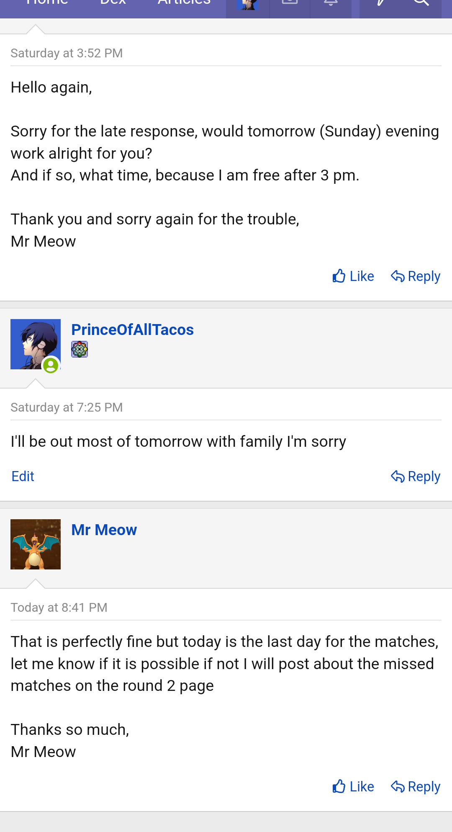Open Mr Meow's profile link
This screenshot has width=452, height=832.
[x=104, y=530]
